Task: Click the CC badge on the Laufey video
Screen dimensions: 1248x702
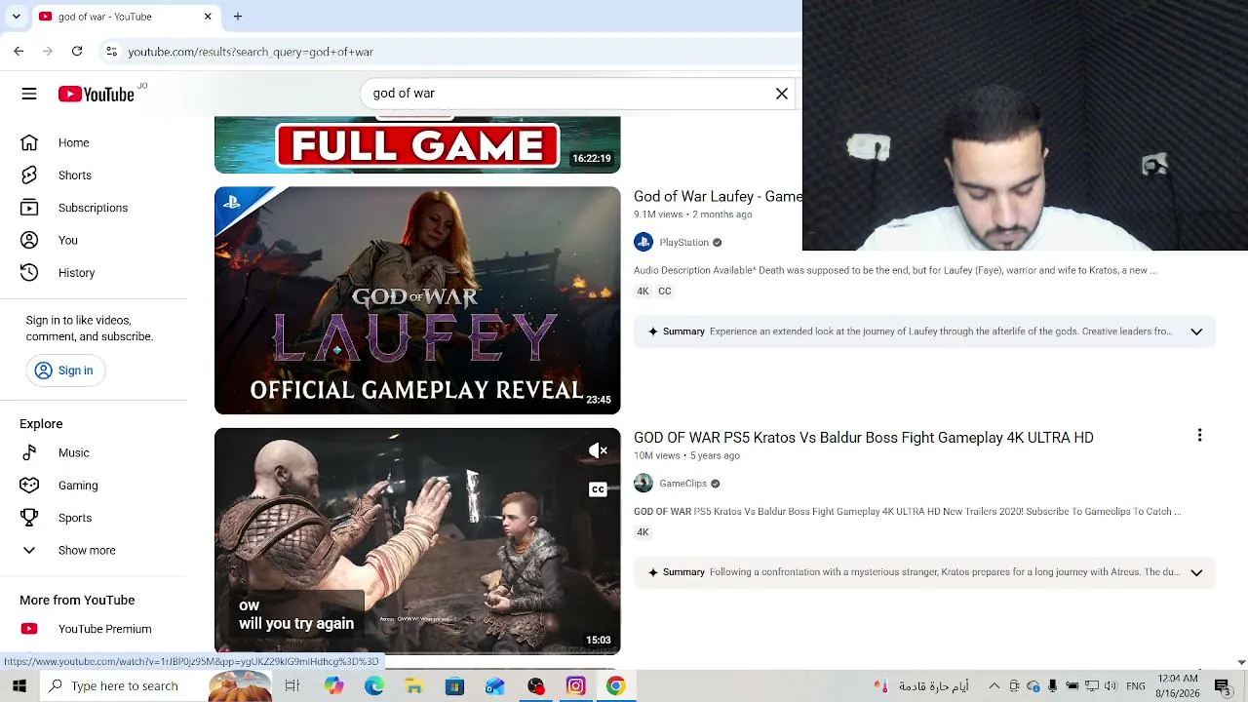Action: [x=665, y=292]
